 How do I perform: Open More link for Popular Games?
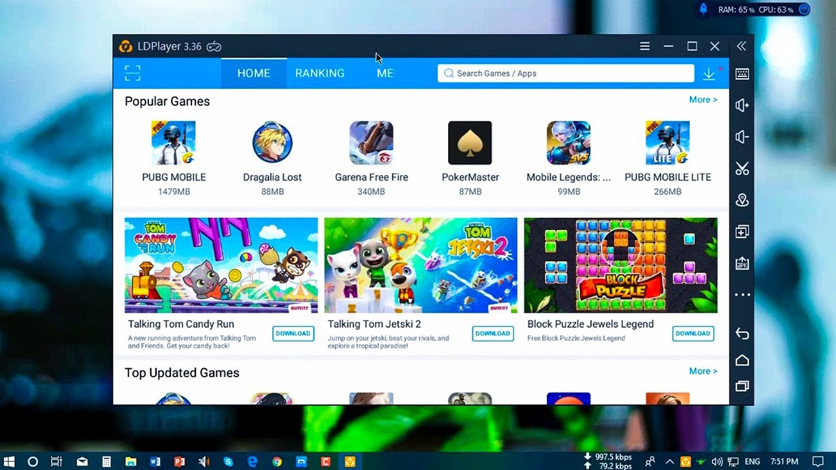pos(703,100)
